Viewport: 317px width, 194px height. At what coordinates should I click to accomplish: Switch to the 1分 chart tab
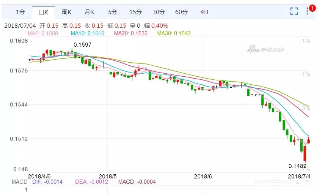pos(20,12)
